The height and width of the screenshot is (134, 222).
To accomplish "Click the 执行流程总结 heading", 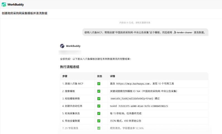I will click(70, 67).
